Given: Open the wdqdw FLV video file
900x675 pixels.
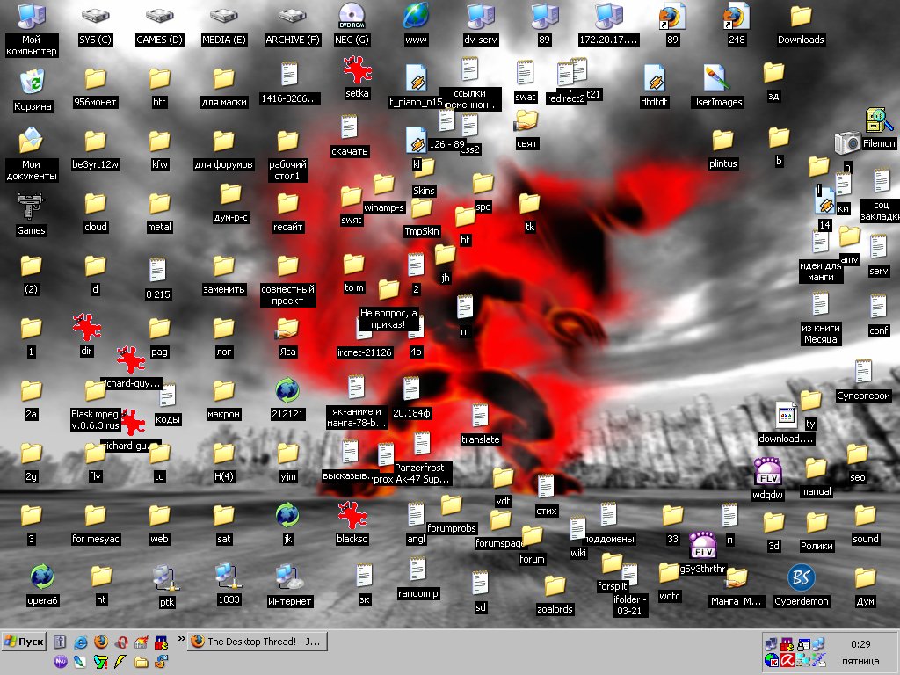Looking at the screenshot, I should [768, 479].
